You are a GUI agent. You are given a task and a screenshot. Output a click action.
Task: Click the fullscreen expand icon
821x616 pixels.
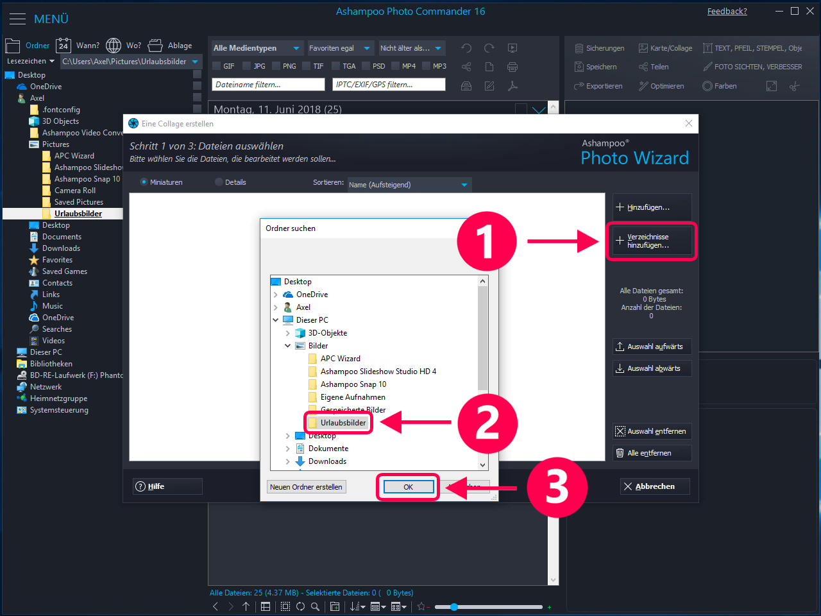tap(772, 86)
